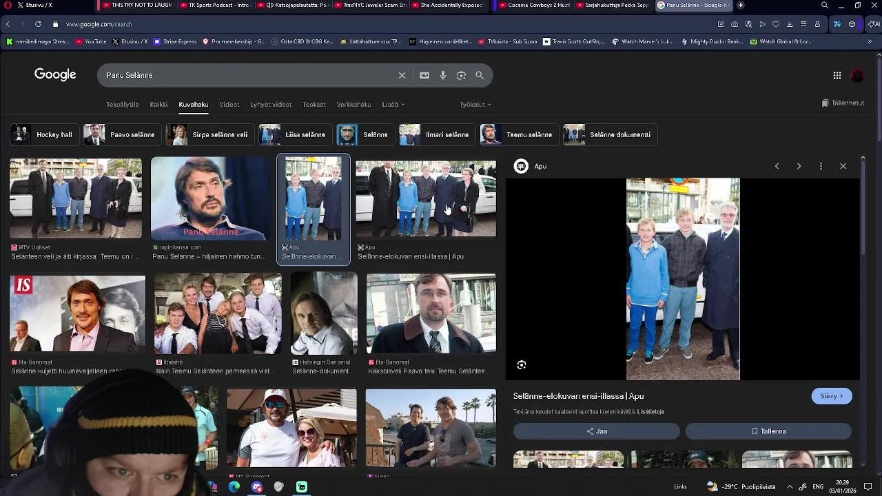Image resolution: width=882 pixels, height=496 pixels.
Task: Switch to the Videot tab
Action: [x=229, y=105]
